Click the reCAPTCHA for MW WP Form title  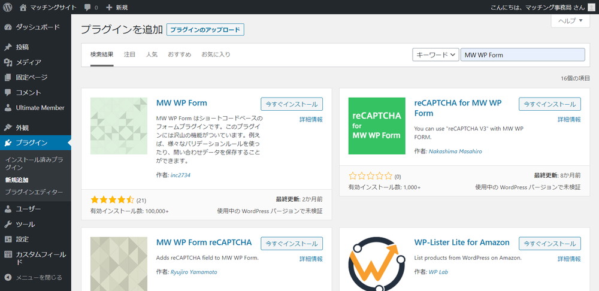[458, 108]
